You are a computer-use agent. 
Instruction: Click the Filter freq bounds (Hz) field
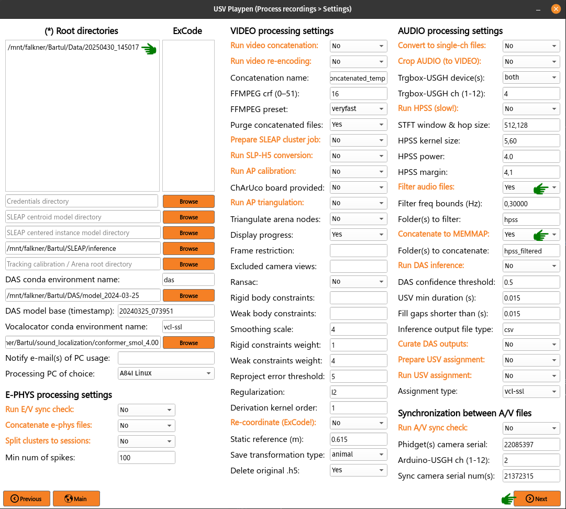531,204
